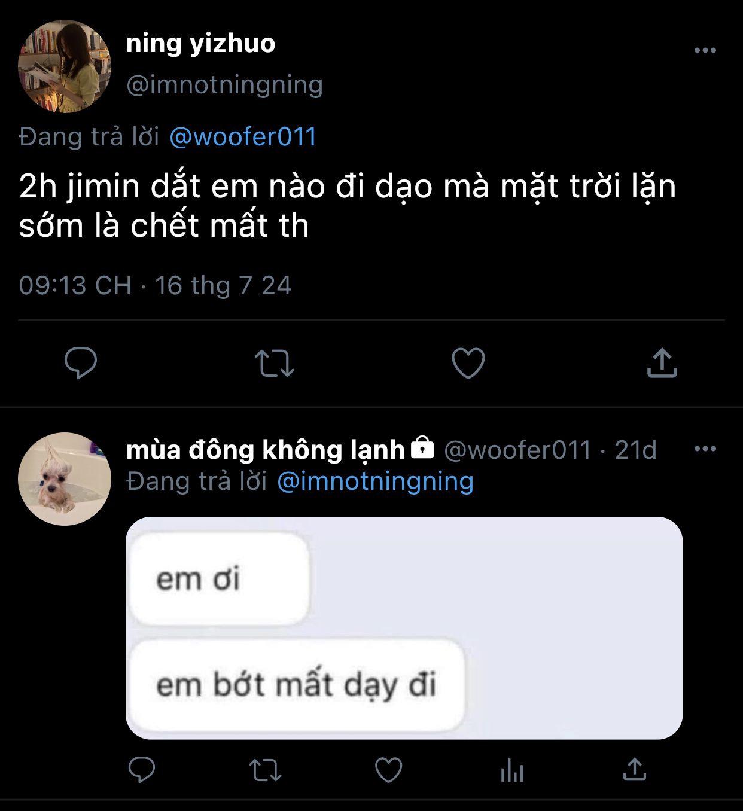The image size is (743, 811).
Task: Reply to the woofer011 tweet
Action: tap(142, 770)
